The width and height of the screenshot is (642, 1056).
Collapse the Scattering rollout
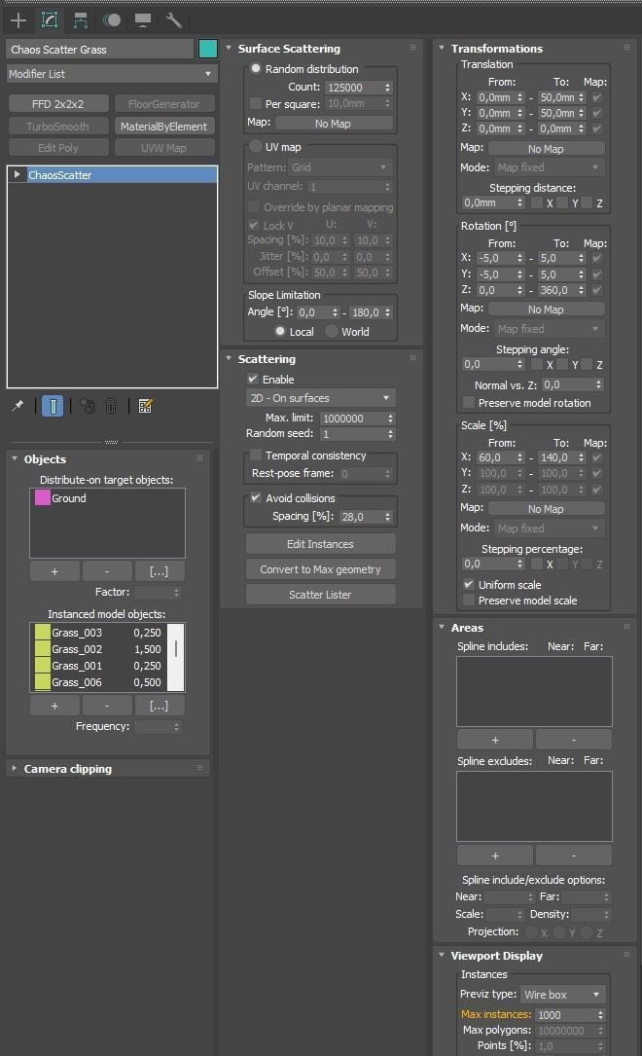pyautogui.click(x=229, y=359)
